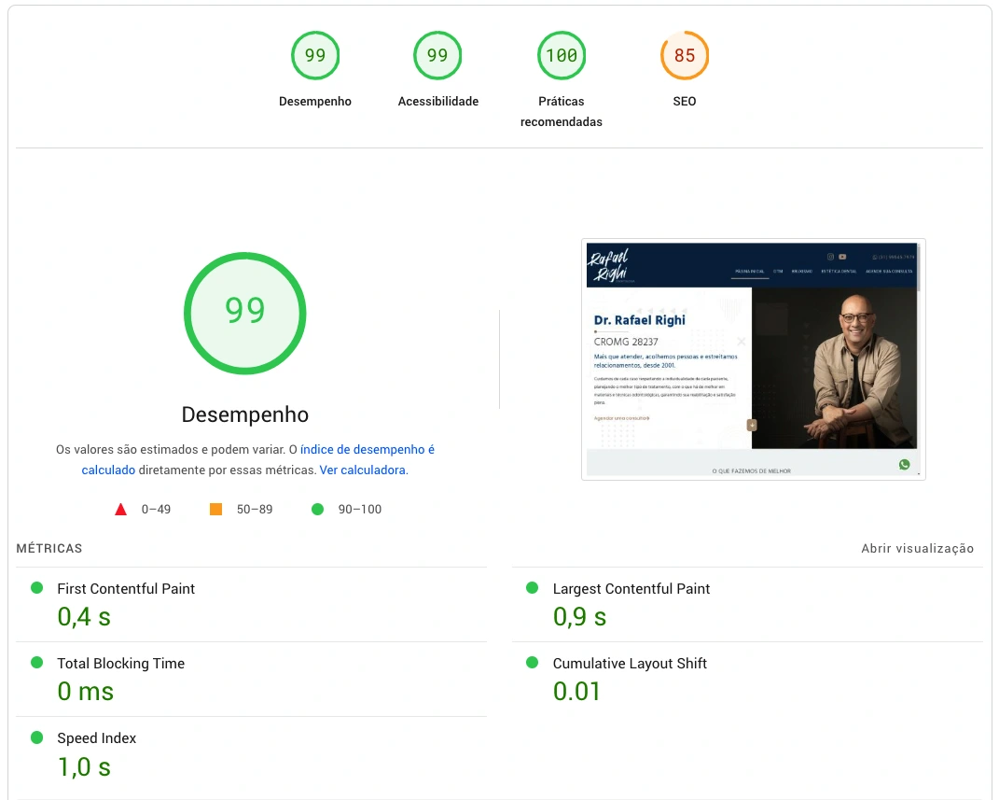This screenshot has width=999, height=800.
Task: Click the large 99 performance gauge circle
Action: [x=245, y=313]
